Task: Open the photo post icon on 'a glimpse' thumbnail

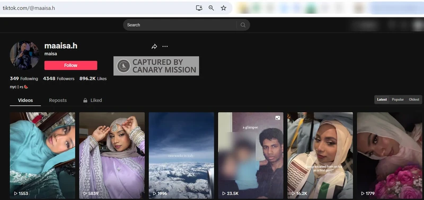Action: click(x=278, y=118)
